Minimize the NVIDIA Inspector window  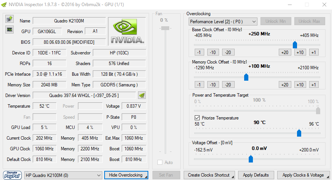[290, 5]
